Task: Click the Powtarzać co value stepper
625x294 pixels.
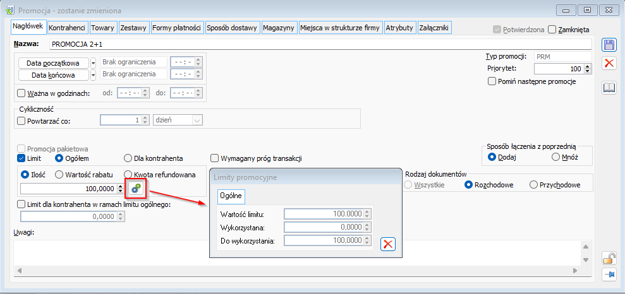Action: (x=145, y=120)
